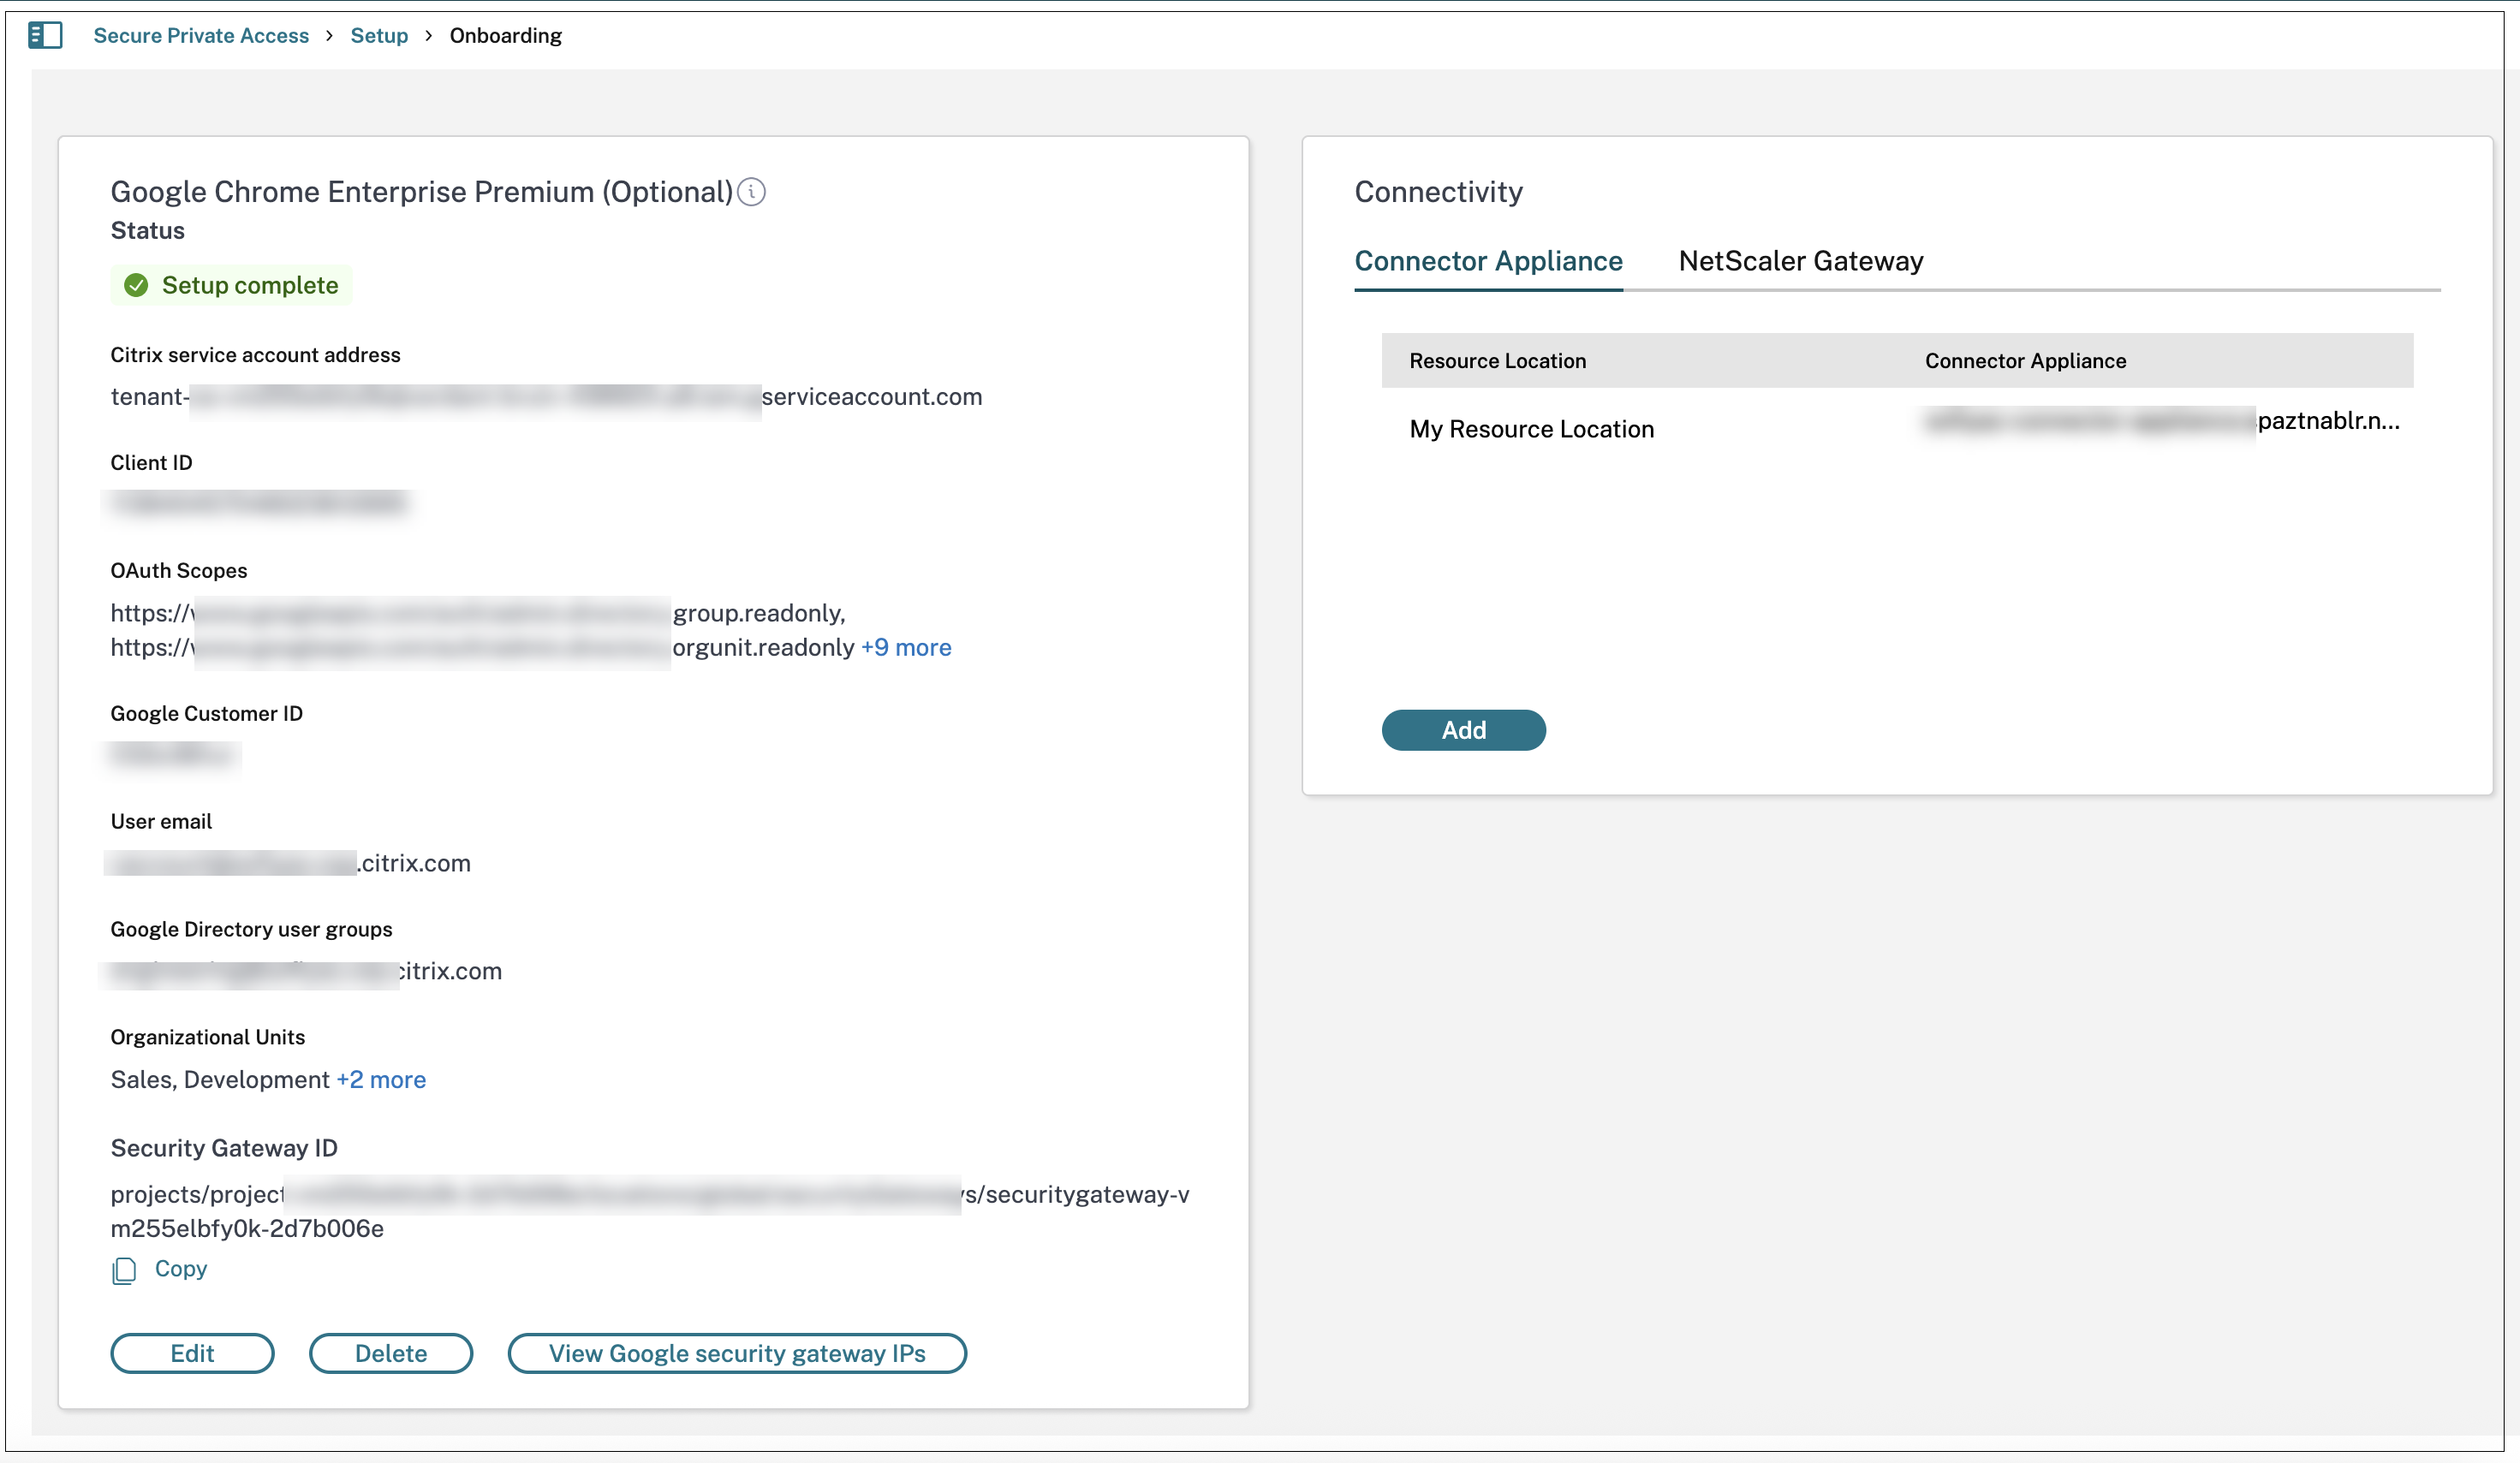Select the Sales, Development units text
Image resolution: width=2520 pixels, height=1463 pixels.
pyautogui.click(x=220, y=1080)
